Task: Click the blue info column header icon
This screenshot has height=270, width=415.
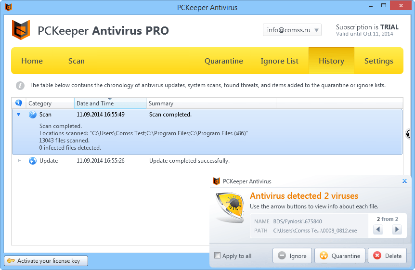Action: [18, 103]
